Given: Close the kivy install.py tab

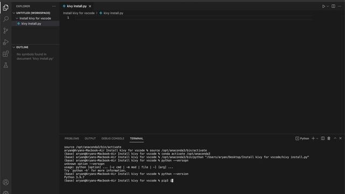Looking at the screenshot, I should (x=90, y=6).
